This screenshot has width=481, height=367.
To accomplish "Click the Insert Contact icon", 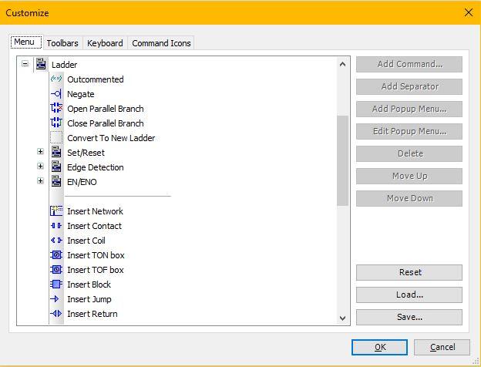I will coord(56,226).
